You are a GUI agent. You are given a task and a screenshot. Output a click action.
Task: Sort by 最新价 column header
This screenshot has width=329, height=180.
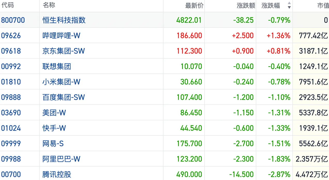pos(194,6)
